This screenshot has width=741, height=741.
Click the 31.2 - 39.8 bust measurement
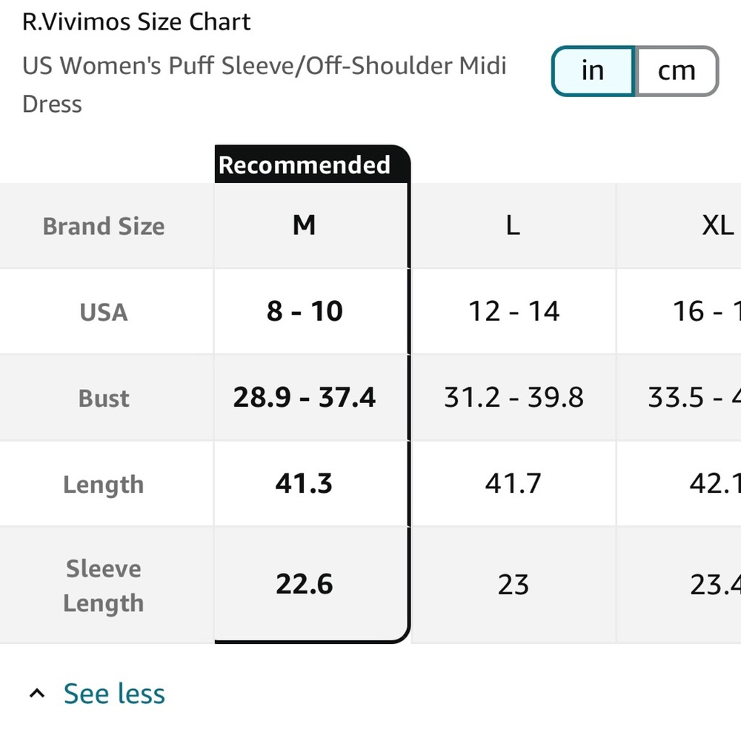point(514,398)
